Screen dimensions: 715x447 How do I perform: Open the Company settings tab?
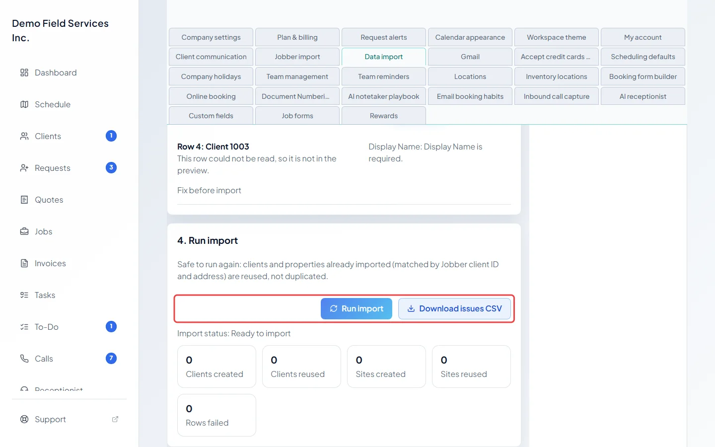(x=211, y=37)
